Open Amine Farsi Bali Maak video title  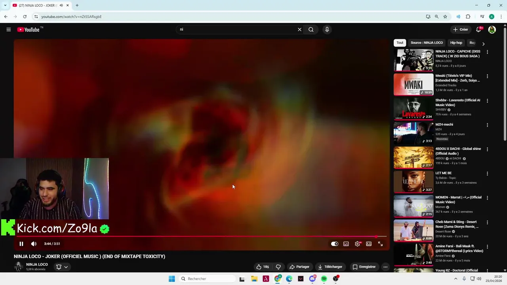[459, 249]
